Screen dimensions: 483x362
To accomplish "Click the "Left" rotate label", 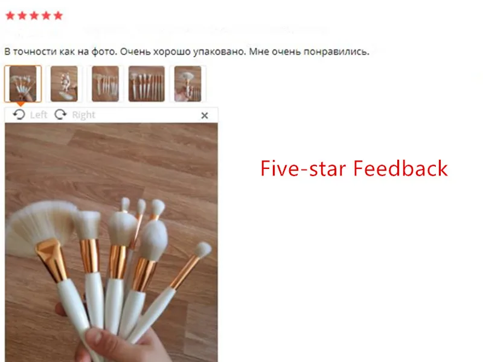I will 39,115.
